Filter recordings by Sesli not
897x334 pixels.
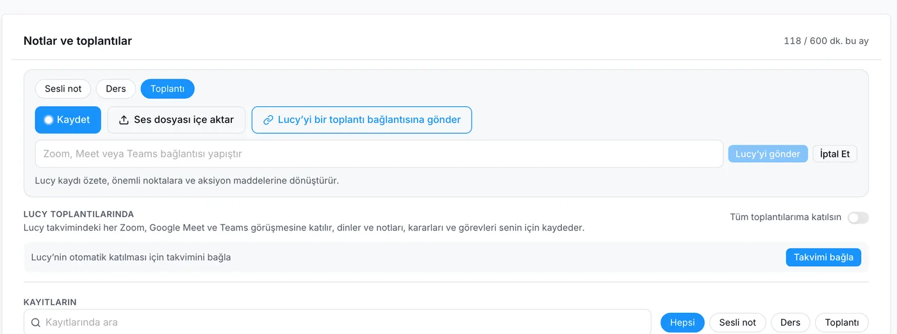pyautogui.click(x=737, y=322)
